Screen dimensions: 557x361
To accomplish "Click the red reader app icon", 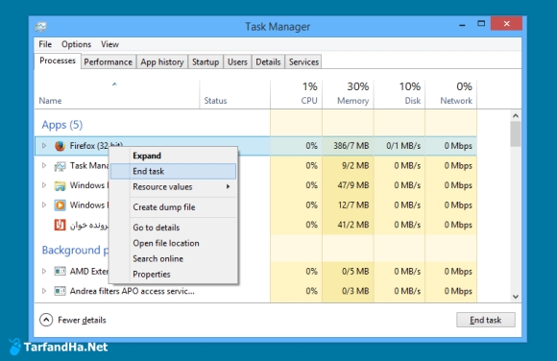I will tap(61, 225).
